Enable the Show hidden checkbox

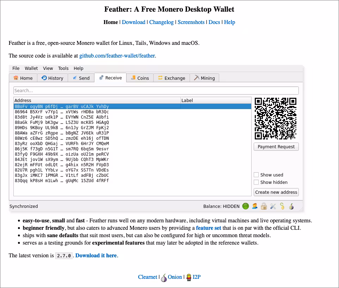tap(256, 182)
